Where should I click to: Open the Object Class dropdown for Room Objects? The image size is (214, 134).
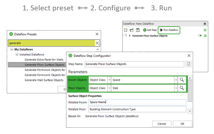coord(109,80)
